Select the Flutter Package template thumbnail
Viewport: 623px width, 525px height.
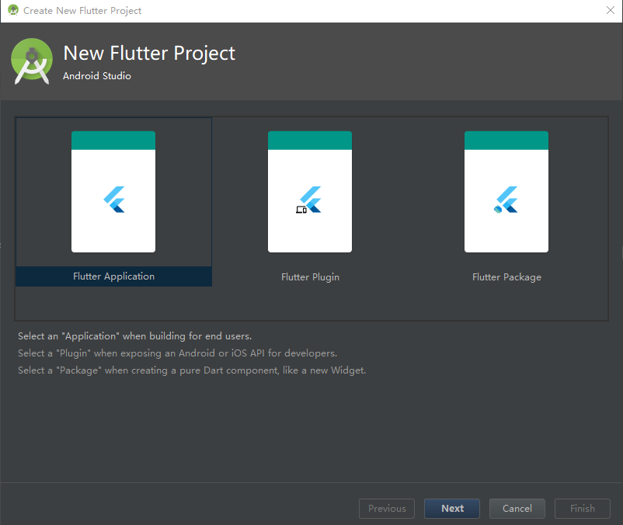click(506, 192)
